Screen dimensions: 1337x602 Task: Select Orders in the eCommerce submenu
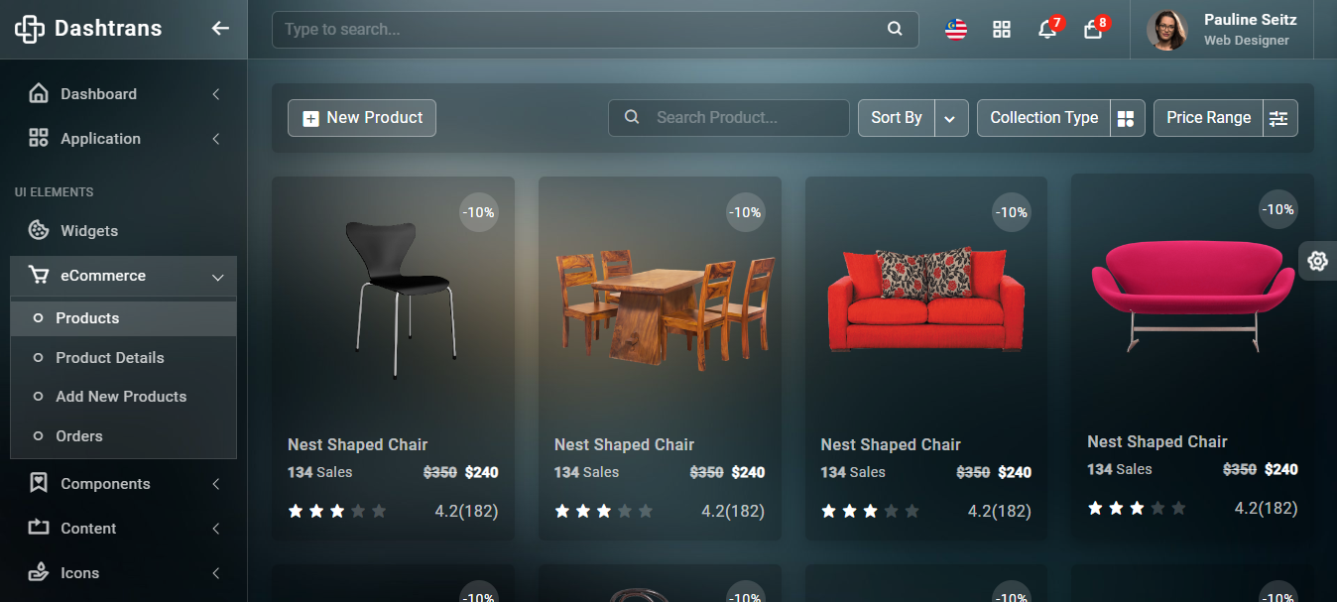click(x=79, y=435)
